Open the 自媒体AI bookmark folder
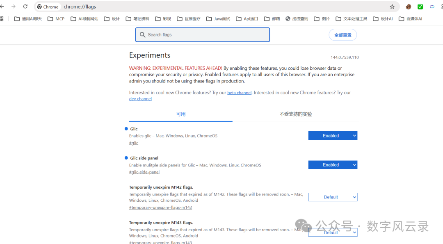Viewport: 443px width, 244px height. [x=411, y=18]
